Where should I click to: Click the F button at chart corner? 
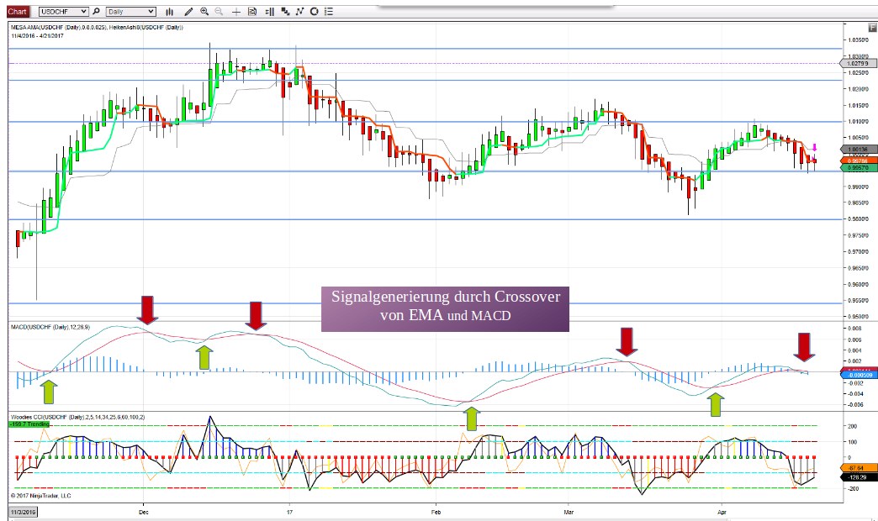(872, 27)
